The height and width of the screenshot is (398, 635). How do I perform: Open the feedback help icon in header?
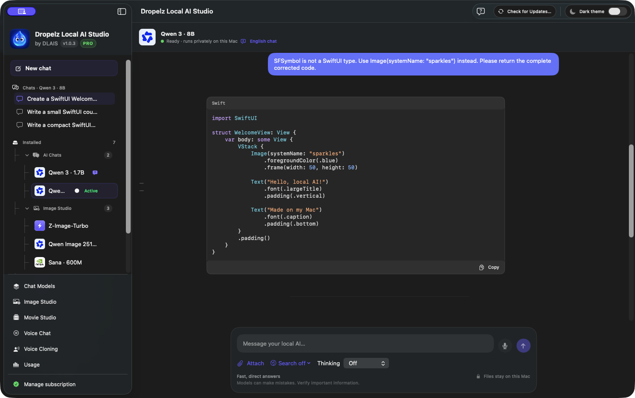pyautogui.click(x=481, y=11)
